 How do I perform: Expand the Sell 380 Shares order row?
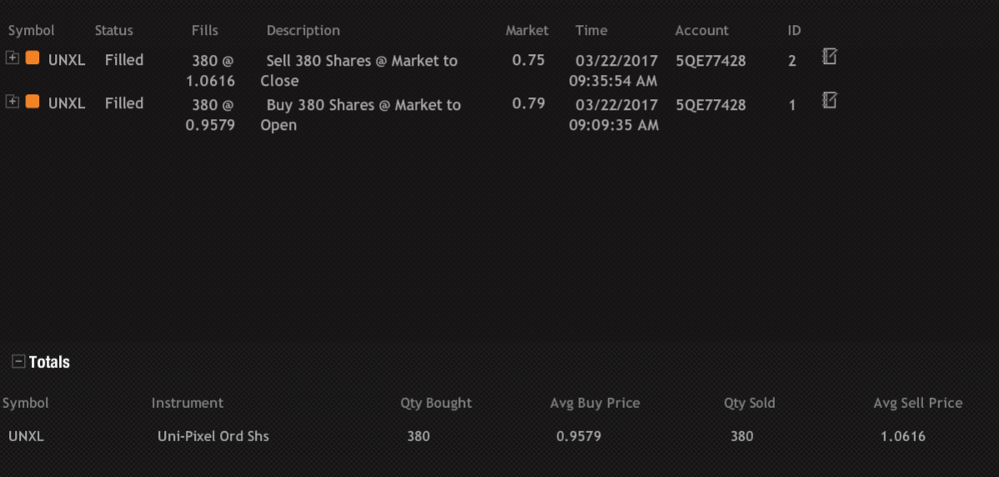(x=12, y=57)
